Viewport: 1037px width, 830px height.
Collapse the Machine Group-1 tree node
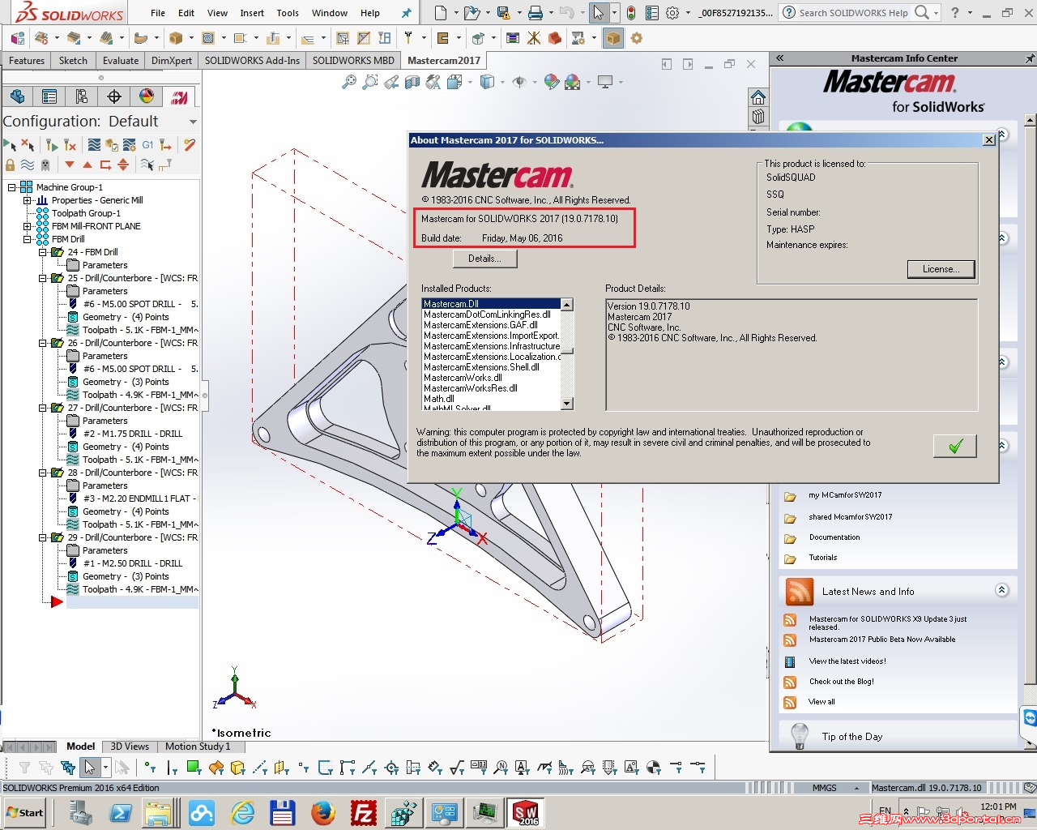pos(12,187)
